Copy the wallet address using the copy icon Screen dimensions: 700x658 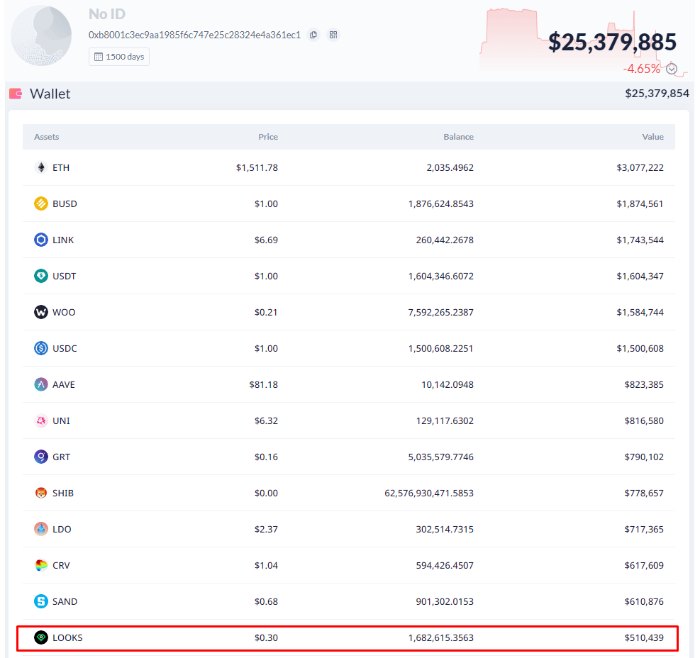313,35
